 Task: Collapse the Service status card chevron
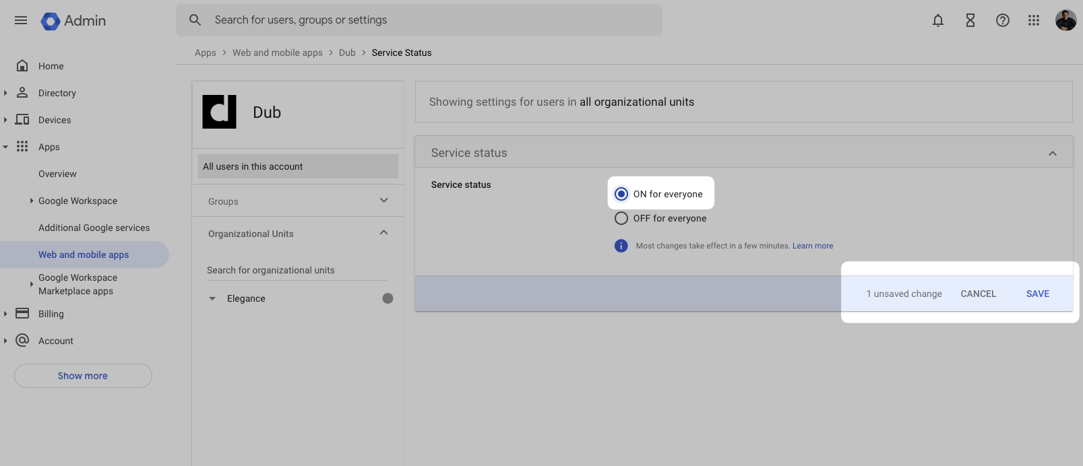click(x=1053, y=154)
